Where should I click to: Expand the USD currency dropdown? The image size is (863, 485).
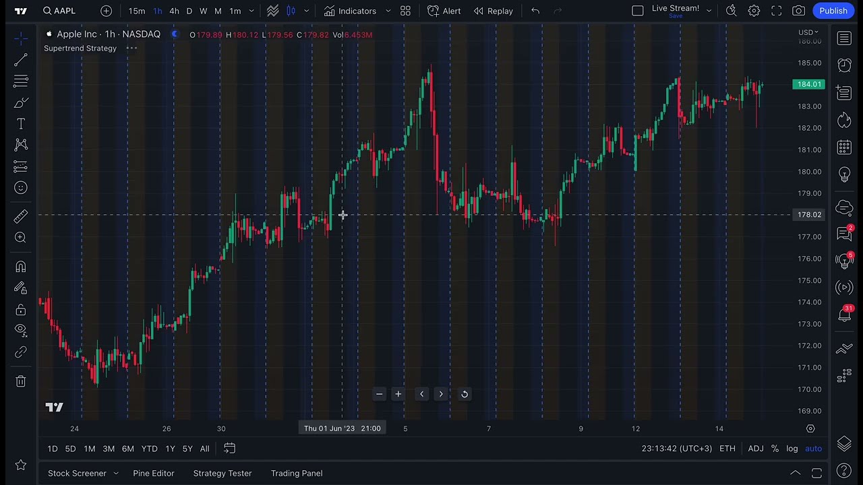pos(808,32)
